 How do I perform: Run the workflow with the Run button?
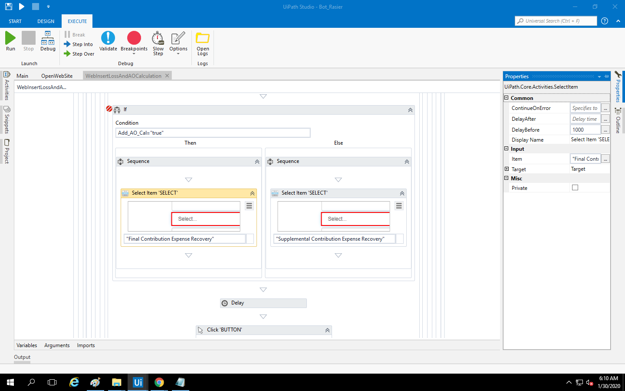(x=10, y=41)
